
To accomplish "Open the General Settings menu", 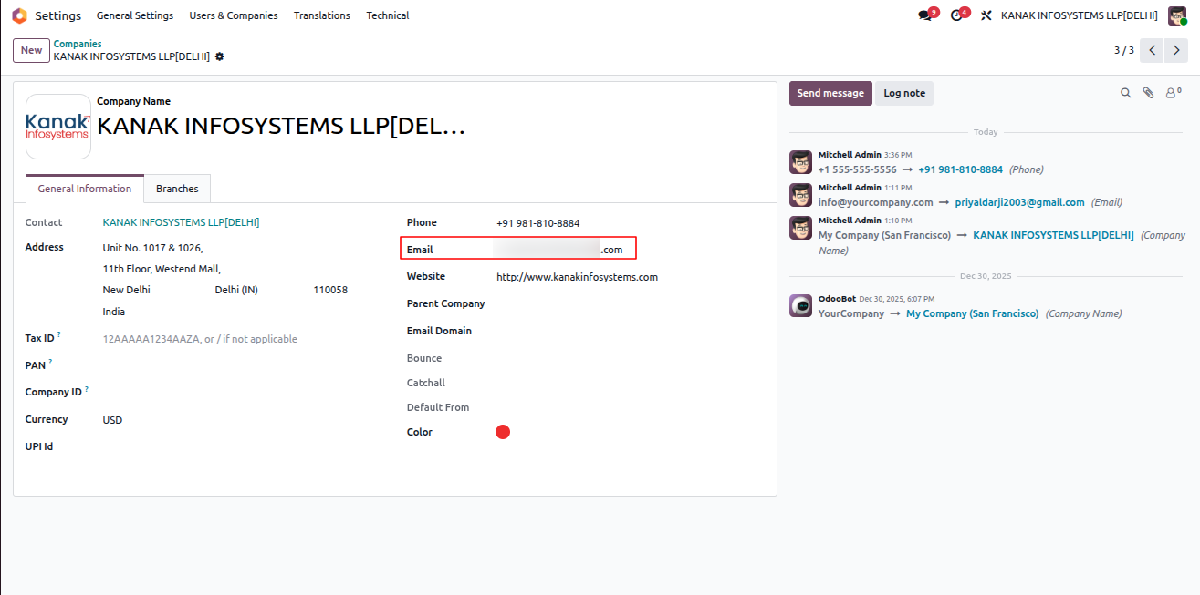I will point(135,15).
